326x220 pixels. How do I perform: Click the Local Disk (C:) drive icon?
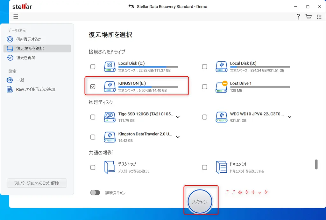click(110, 67)
